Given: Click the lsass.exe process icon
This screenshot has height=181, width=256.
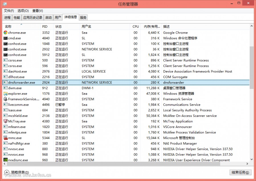Looking at the screenshot, I should pos(5,110).
